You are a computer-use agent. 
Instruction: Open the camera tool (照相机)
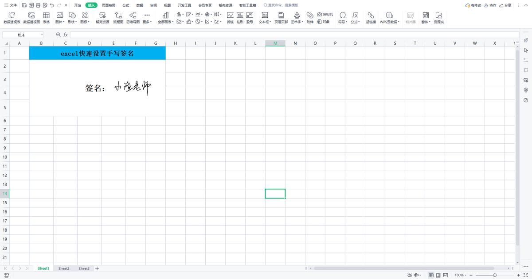point(325,15)
